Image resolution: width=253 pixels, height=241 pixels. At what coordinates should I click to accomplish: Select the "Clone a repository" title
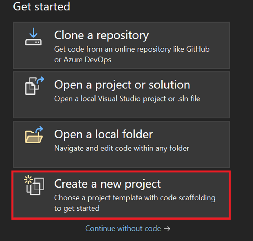click(x=101, y=35)
